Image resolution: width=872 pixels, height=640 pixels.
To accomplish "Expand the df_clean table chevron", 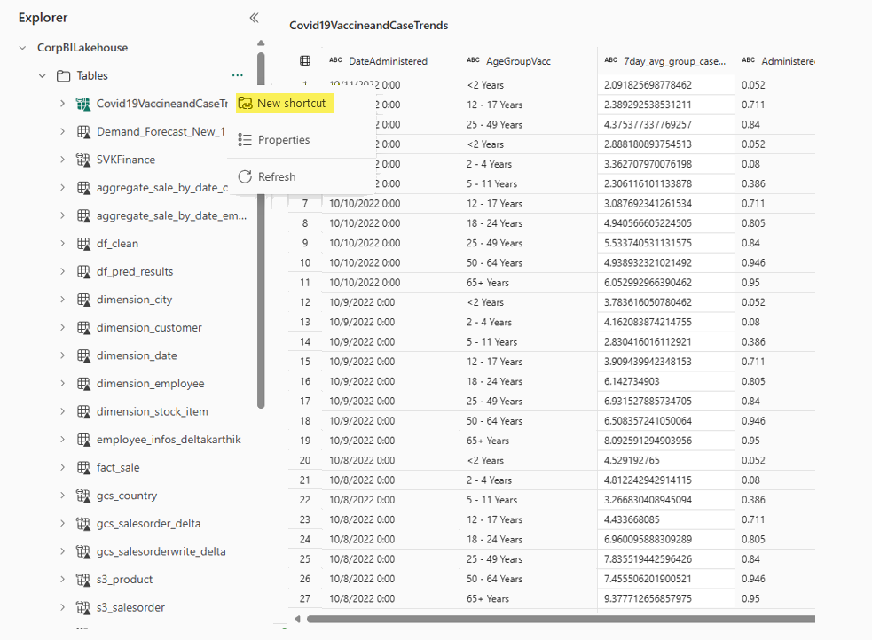I will tap(62, 244).
